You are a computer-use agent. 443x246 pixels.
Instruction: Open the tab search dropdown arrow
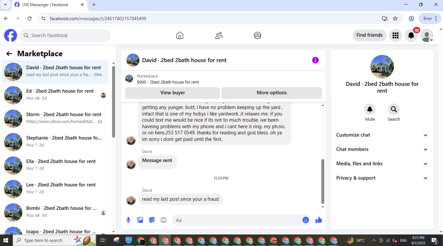pos(5,5)
